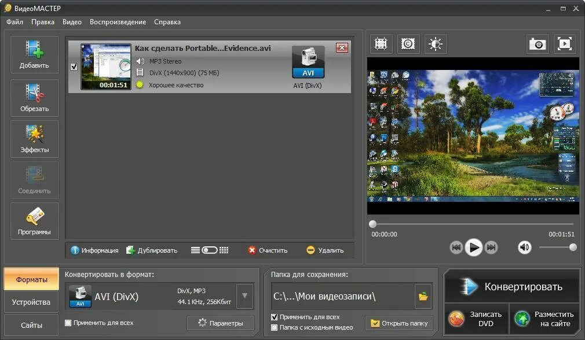Enable Применить для всех under format
Screen dimensions: 585x340
68,323
